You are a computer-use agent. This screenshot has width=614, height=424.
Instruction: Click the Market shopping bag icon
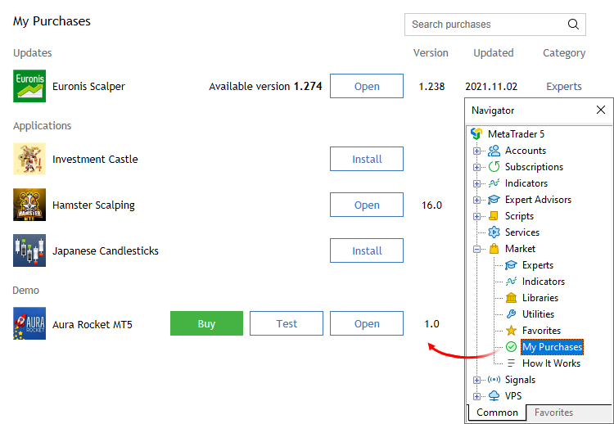coord(494,249)
